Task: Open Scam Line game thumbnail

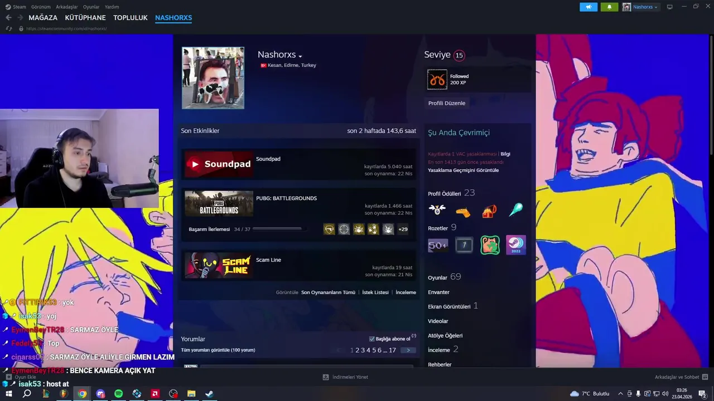Action: [x=219, y=265]
